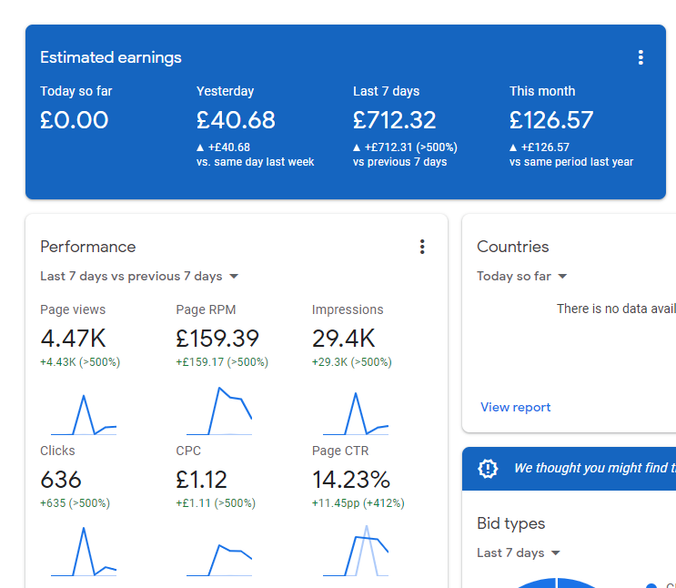Click the Page views sparkline chart

tap(84, 414)
